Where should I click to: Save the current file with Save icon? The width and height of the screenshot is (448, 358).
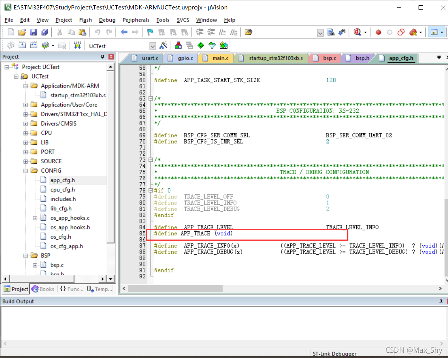click(x=34, y=32)
